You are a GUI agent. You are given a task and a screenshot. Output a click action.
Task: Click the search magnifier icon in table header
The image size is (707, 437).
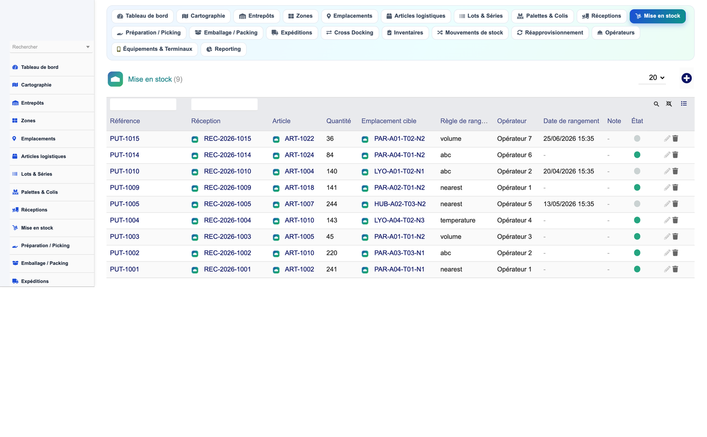click(x=656, y=104)
